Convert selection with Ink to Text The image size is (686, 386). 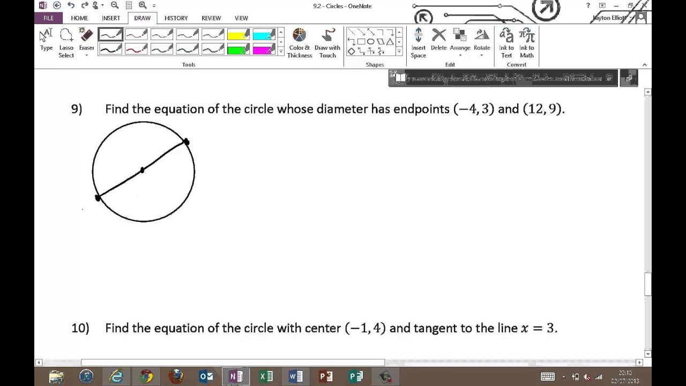point(506,43)
